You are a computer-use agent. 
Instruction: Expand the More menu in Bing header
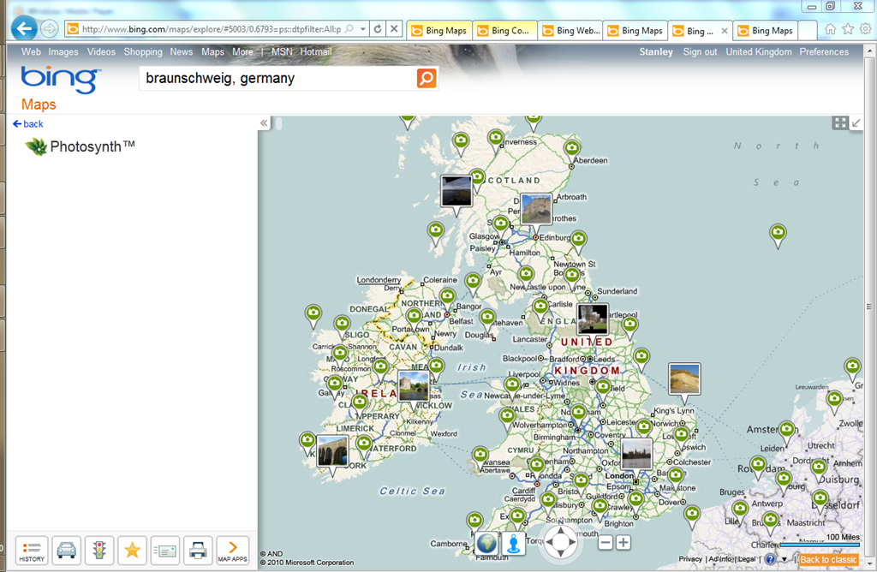242,52
